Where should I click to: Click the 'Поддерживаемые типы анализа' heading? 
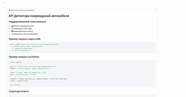pos(27,22)
